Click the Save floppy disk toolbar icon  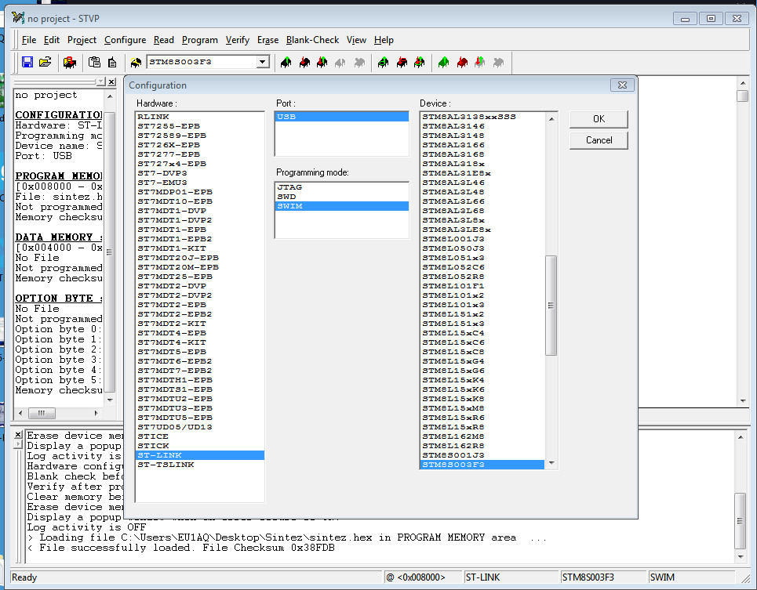click(27, 62)
